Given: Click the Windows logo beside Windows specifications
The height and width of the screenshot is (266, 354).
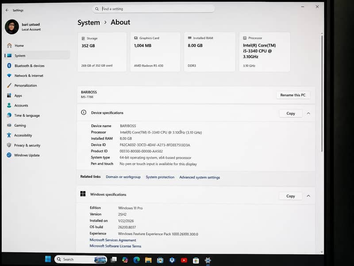Looking at the screenshot, I should [83, 194].
